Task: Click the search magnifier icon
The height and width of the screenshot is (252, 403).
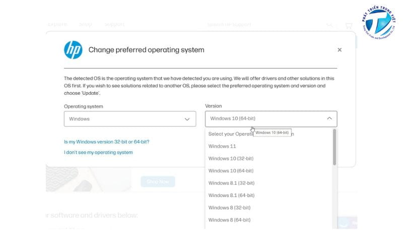Action: click(329, 25)
